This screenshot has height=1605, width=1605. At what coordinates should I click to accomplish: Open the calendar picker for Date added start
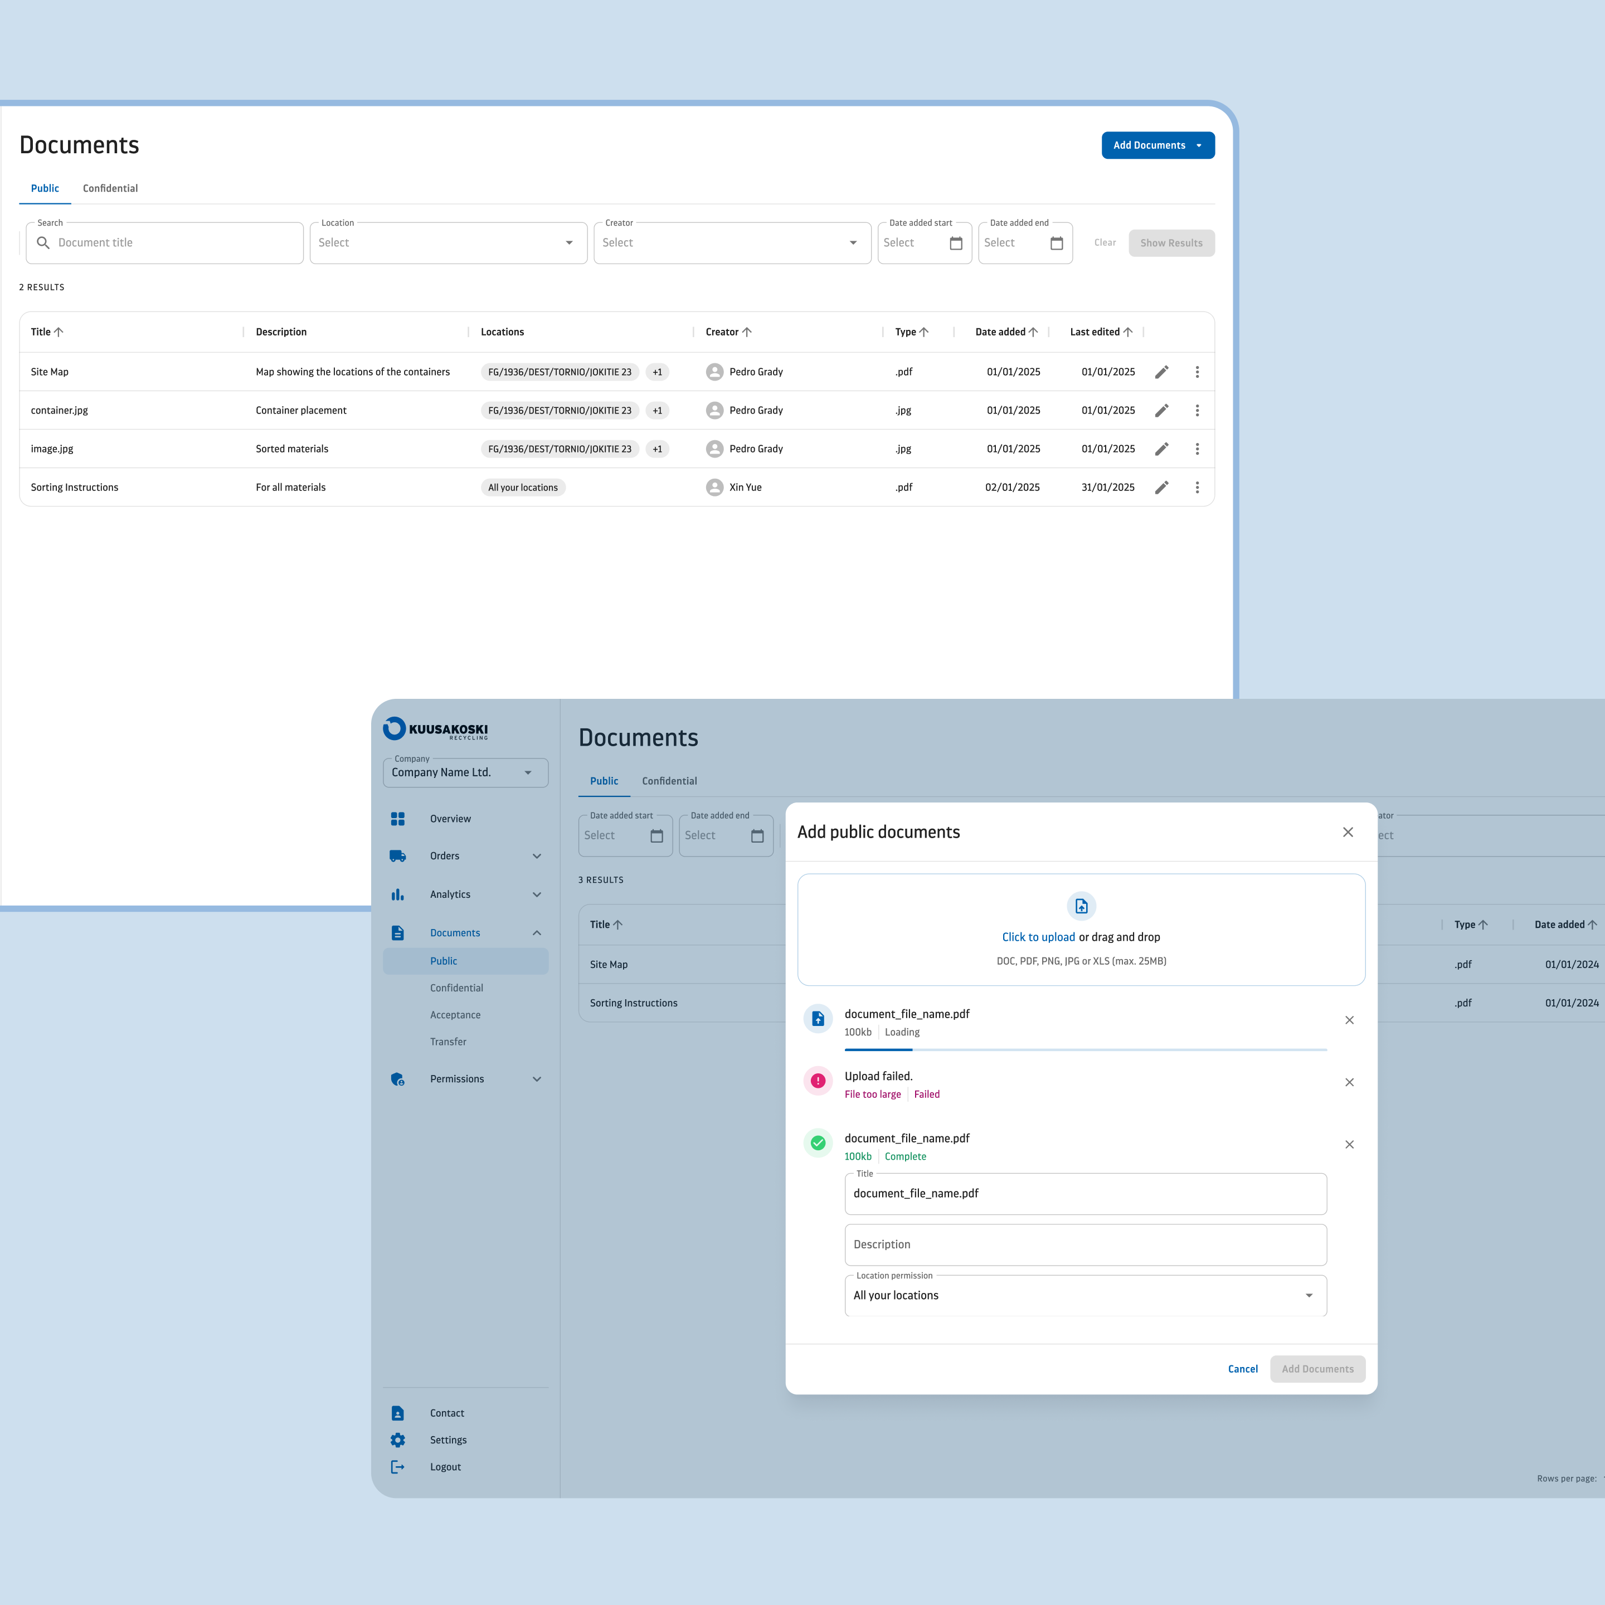coord(956,242)
